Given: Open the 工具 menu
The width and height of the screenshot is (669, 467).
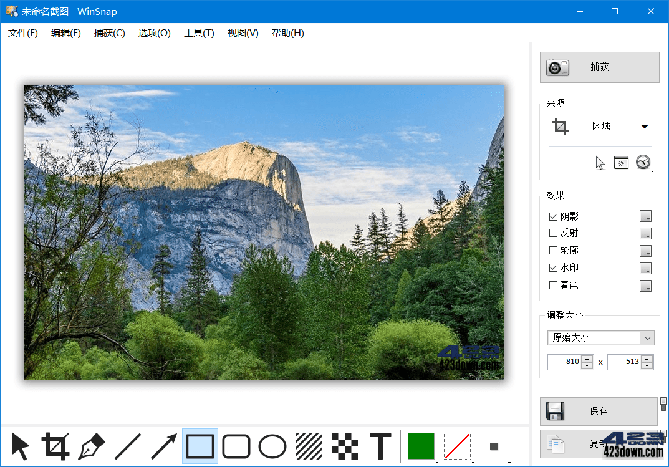Looking at the screenshot, I should (x=199, y=33).
